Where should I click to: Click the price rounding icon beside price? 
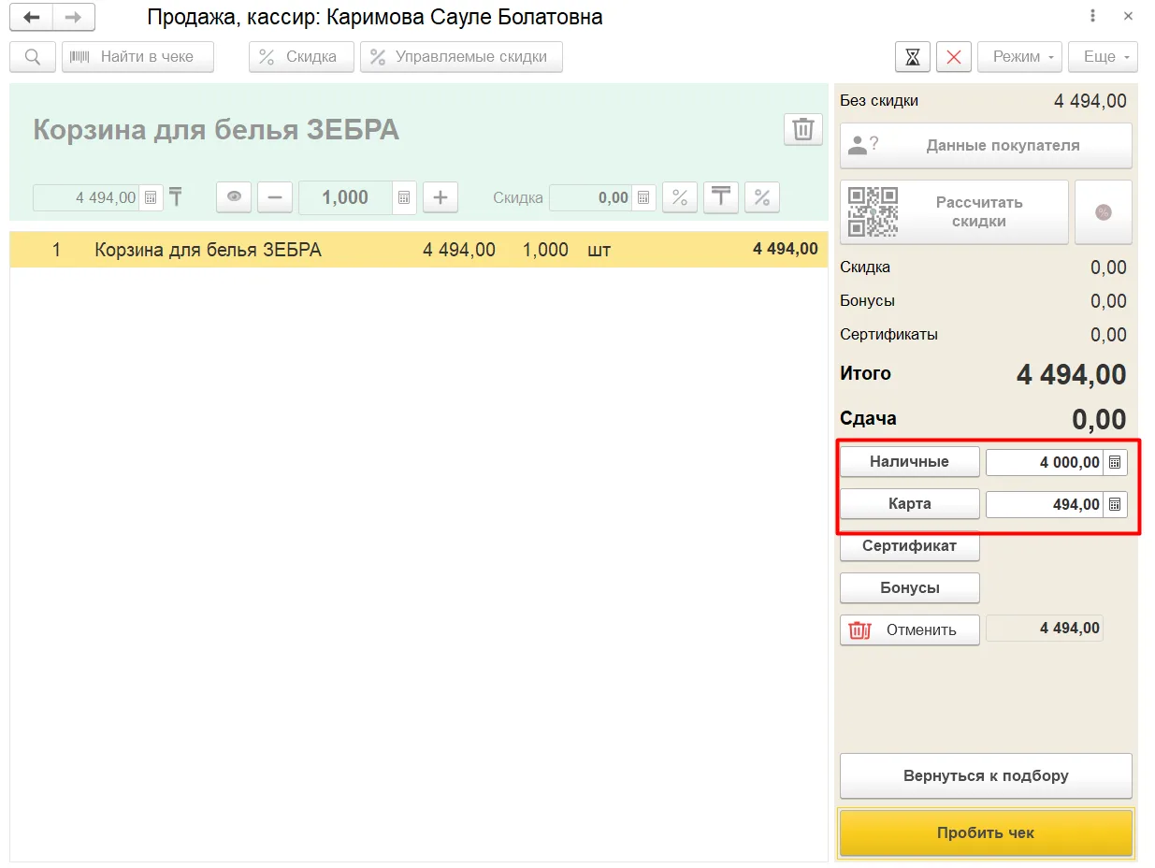point(176,197)
